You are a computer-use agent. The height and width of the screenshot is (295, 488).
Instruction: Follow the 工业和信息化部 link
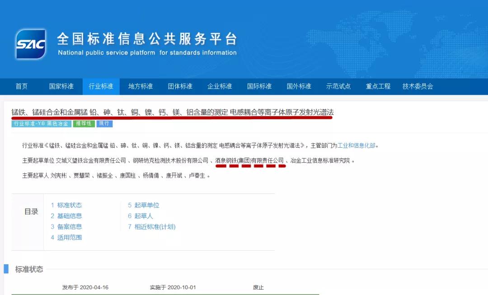[357, 145]
